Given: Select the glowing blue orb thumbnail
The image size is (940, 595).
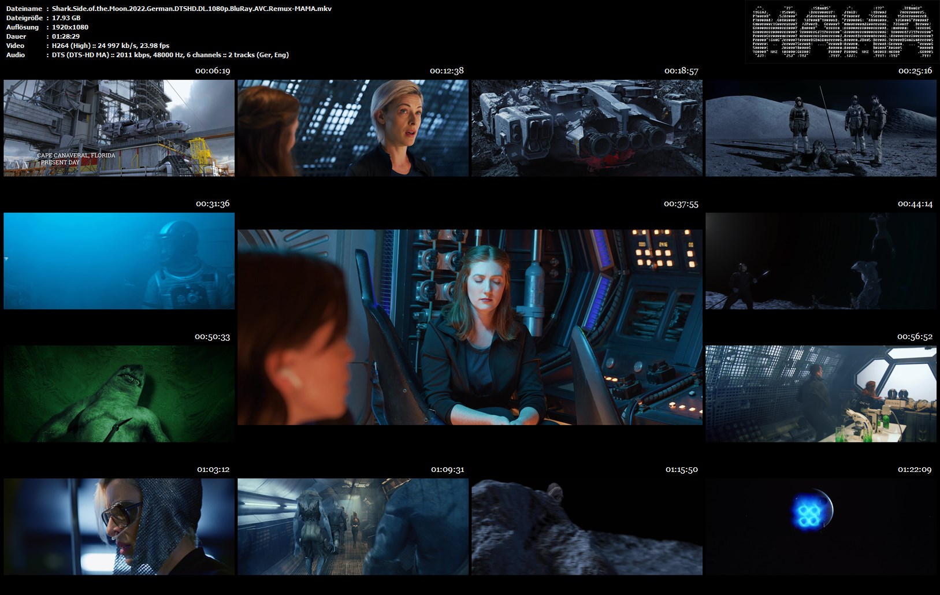Looking at the screenshot, I should point(821,526).
